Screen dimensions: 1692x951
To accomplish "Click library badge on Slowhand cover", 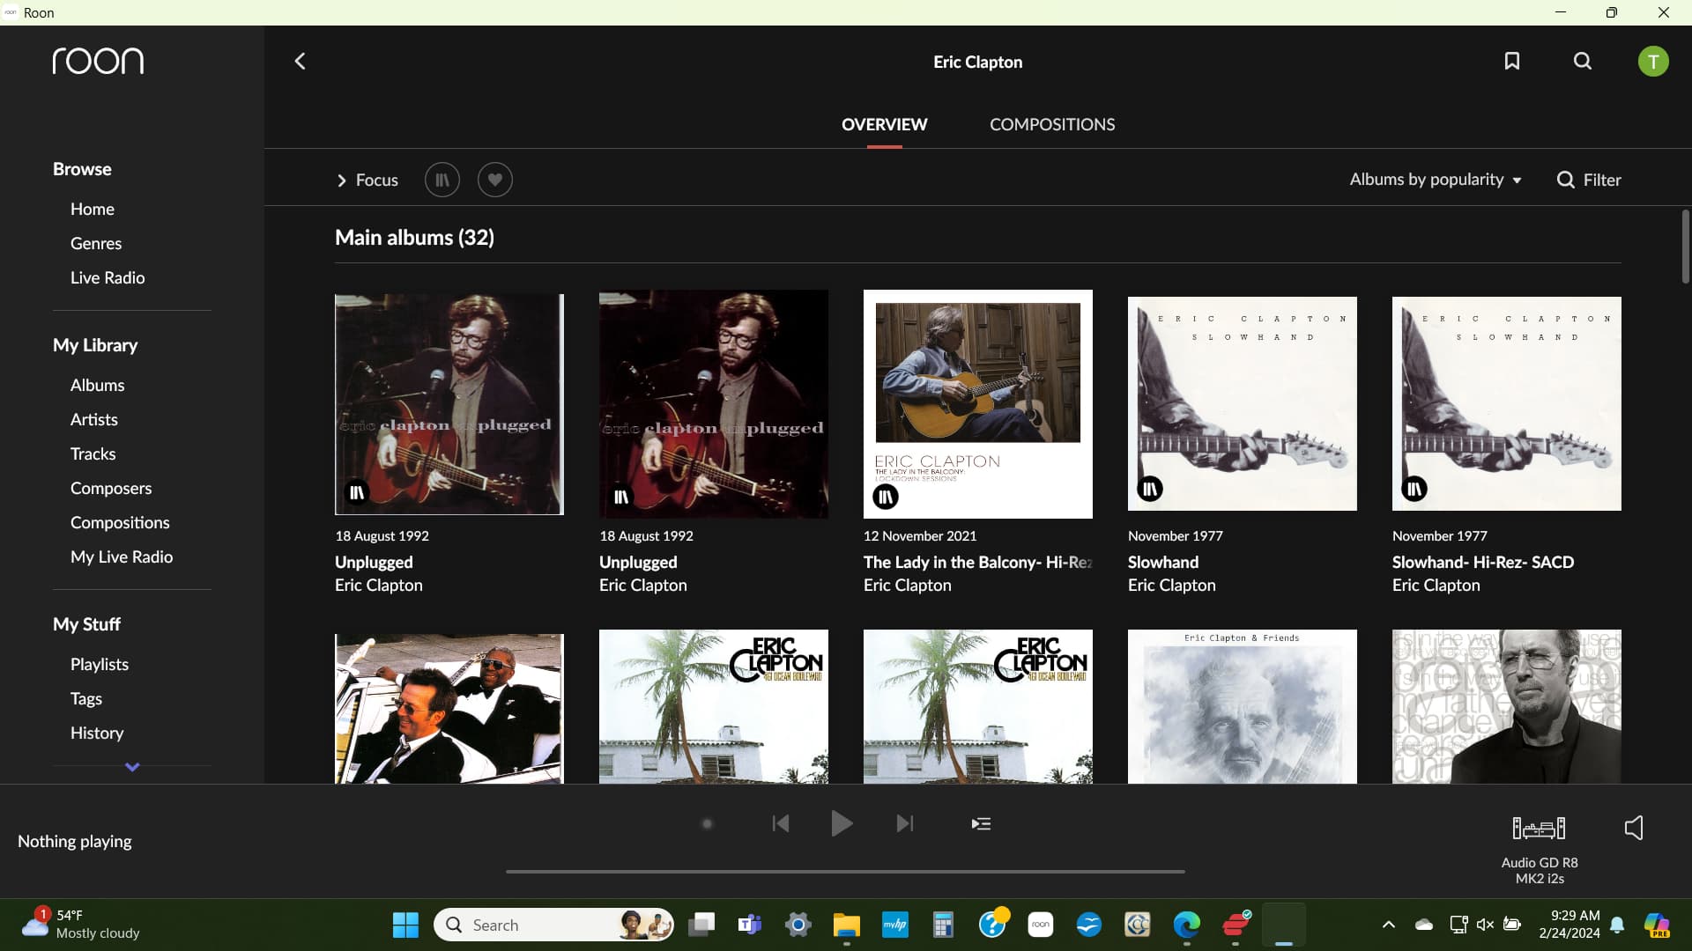I will [x=1150, y=489].
